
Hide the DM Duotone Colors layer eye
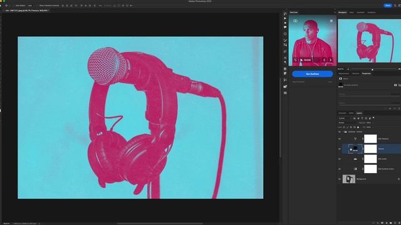(340, 169)
